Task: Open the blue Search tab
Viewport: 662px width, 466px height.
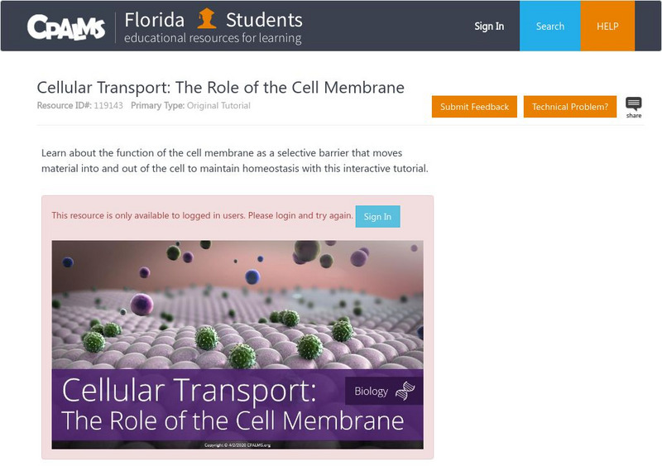Action: click(x=549, y=26)
